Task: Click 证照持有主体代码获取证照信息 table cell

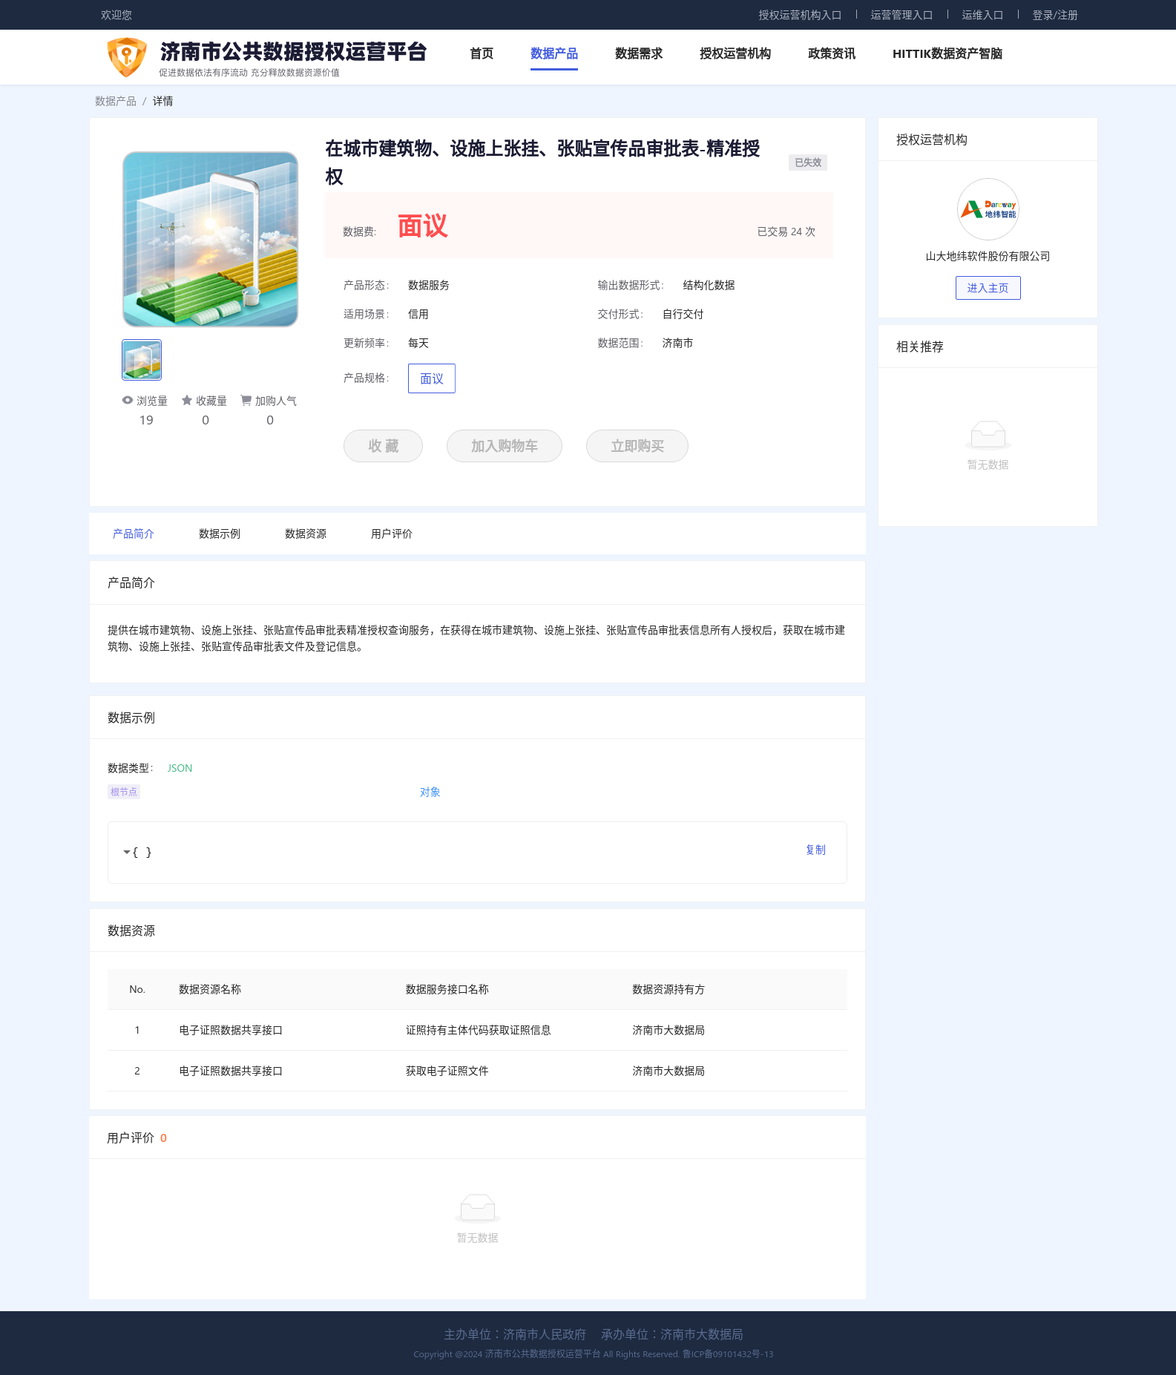Action: point(479,1030)
